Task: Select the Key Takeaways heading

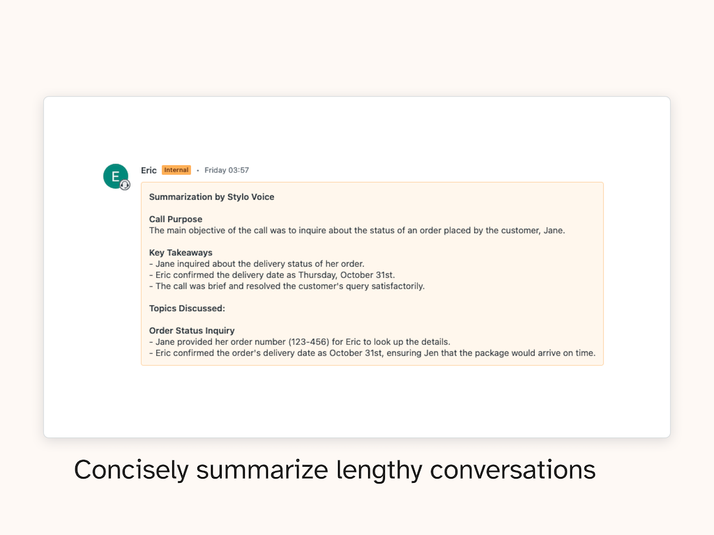Action: 181,253
